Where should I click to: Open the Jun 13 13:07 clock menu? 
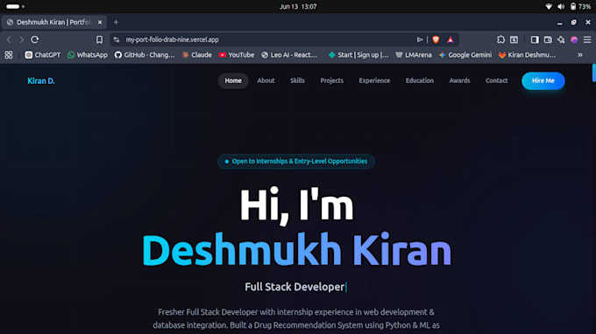pyautogui.click(x=298, y=6)
